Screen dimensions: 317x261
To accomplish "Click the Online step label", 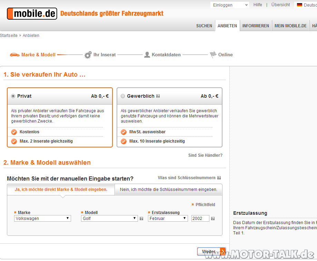I will pyautogui.click(x=225, y=55).
